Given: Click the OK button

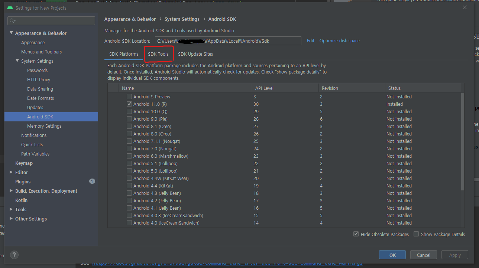Looking at the screenshot, I should point(392,255).
